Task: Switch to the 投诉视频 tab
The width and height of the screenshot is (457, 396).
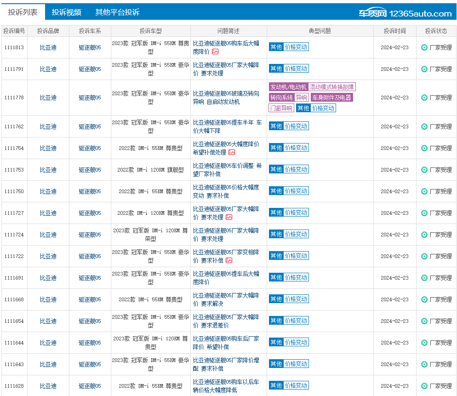Action: pos(66,12)
